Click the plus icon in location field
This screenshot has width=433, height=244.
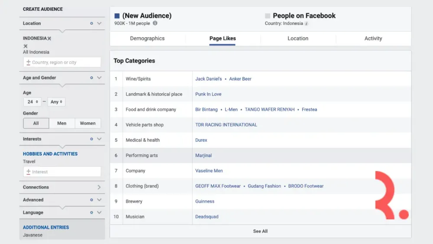[x=28, y=62]
